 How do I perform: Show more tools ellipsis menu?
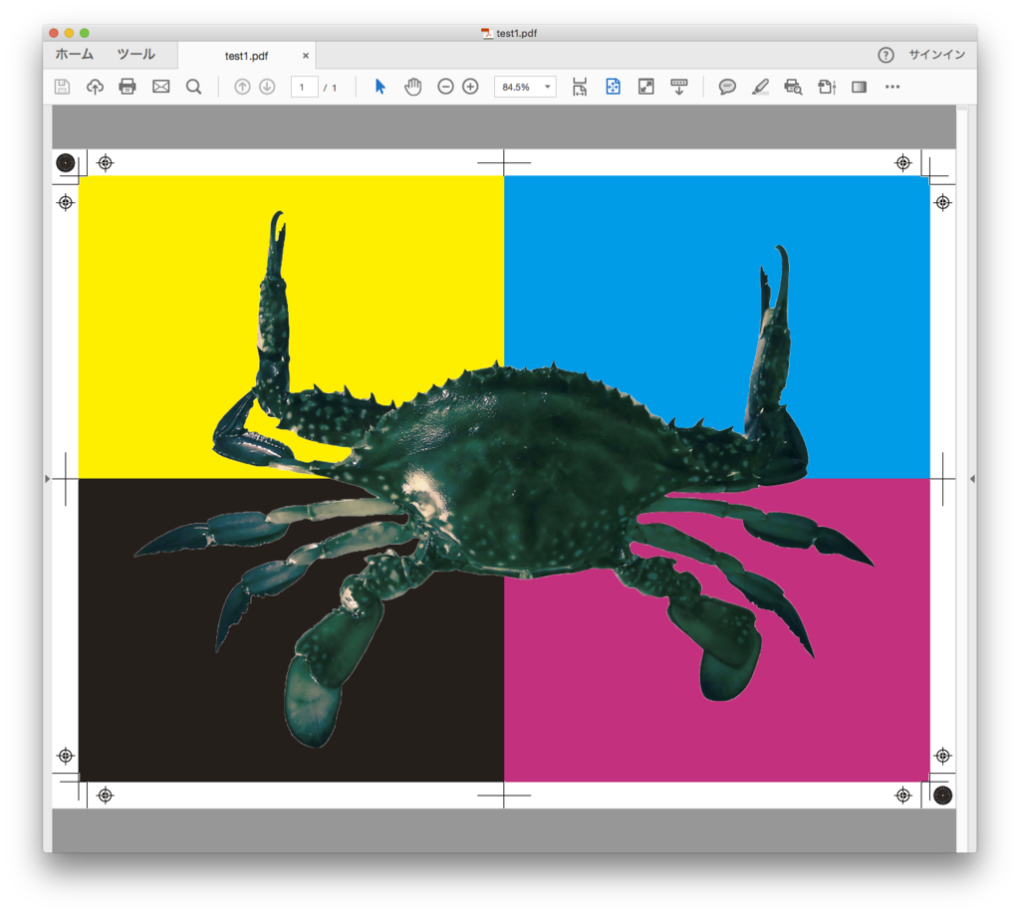coord(892,87)
